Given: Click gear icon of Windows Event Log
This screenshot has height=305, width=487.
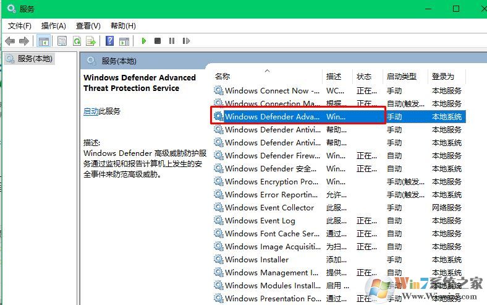Looking at the screenshot, I should (x=219, y=220).
